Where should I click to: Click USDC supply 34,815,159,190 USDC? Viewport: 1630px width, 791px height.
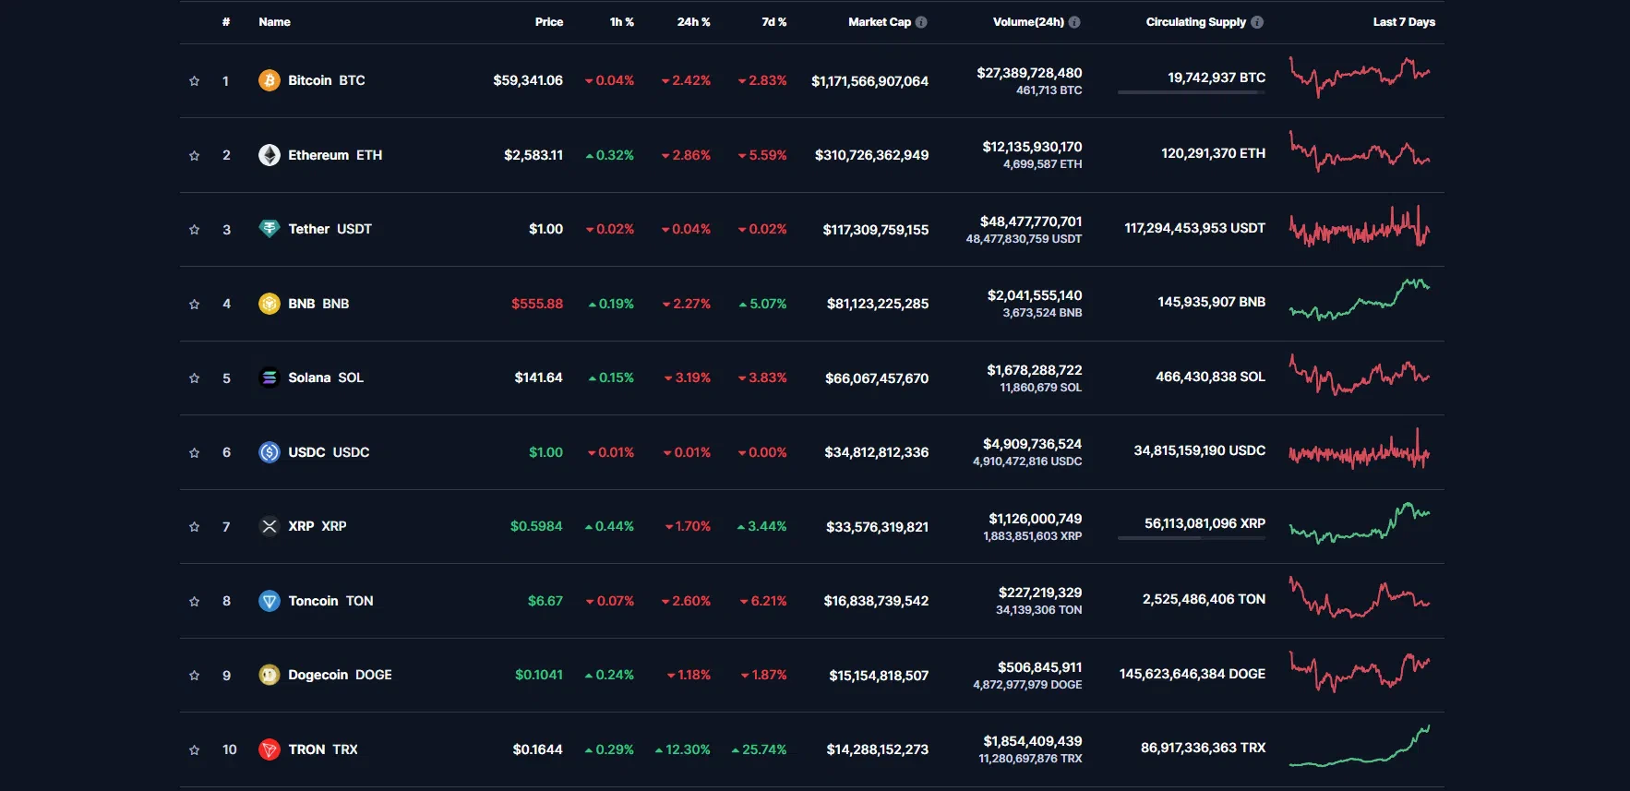(x=1200, y=450)
